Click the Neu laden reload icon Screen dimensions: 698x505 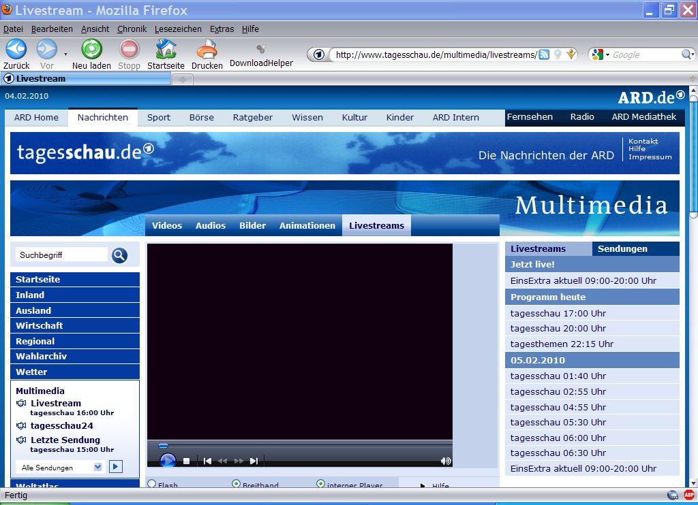click(91, 49)
